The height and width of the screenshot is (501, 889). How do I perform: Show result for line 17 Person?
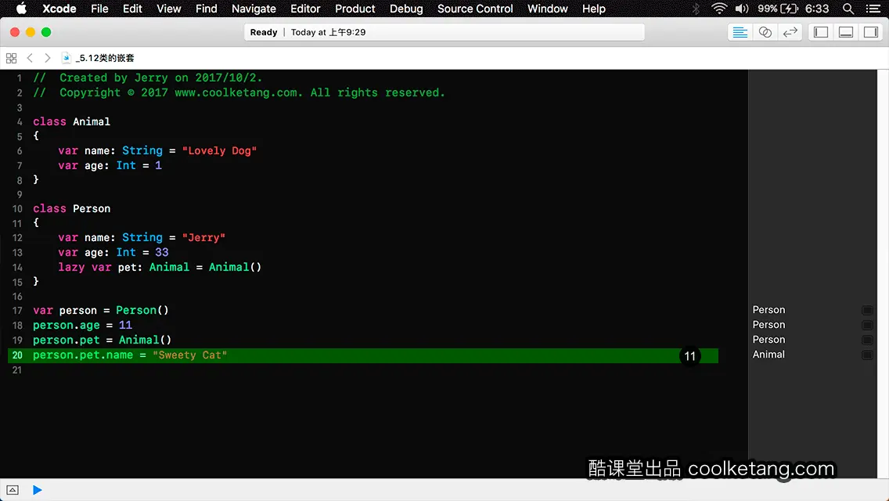(867, 310)
